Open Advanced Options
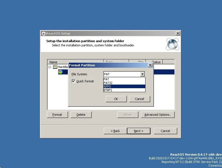The image size is (222, 168). (x=158, y=115)
